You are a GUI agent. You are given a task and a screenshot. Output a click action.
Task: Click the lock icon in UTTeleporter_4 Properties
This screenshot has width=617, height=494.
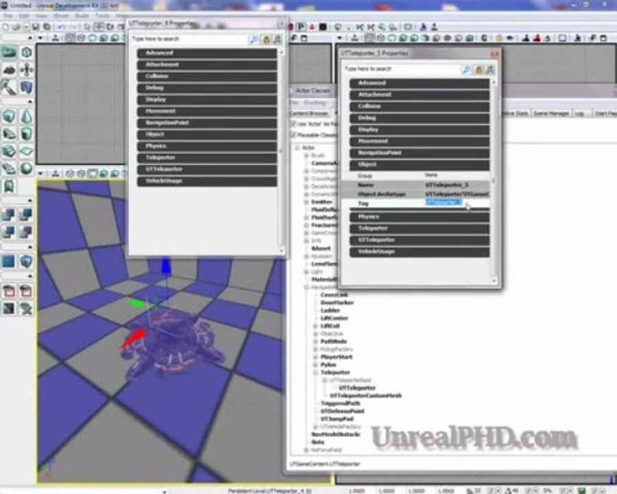tap(266, 39)
